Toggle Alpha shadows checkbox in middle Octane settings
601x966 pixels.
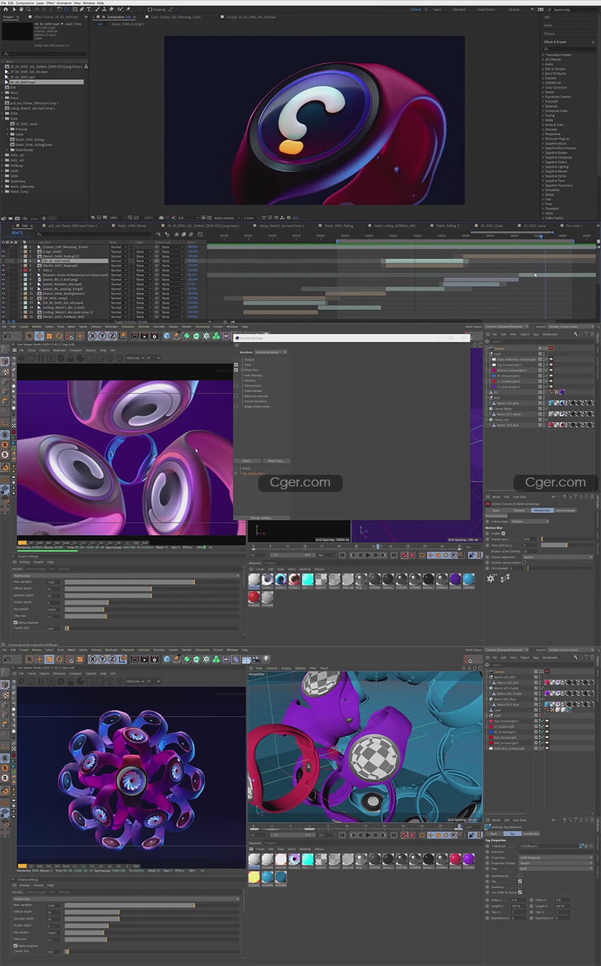16,622
